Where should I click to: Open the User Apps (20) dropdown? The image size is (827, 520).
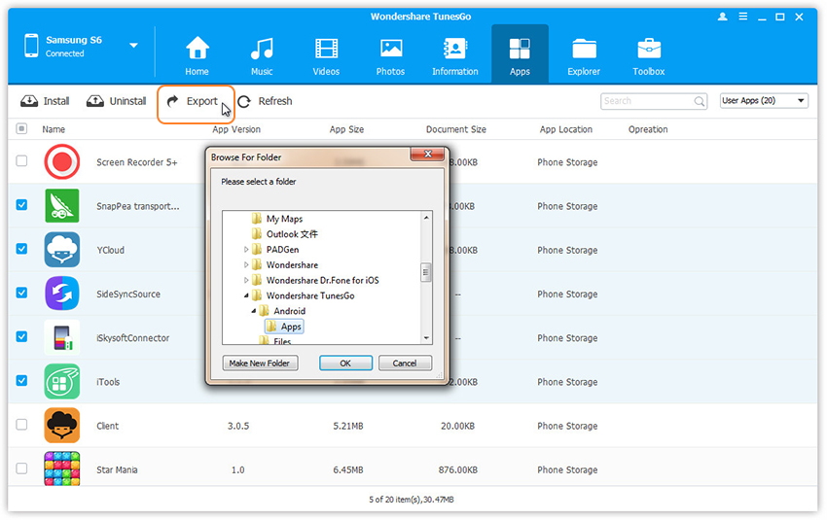764,101
